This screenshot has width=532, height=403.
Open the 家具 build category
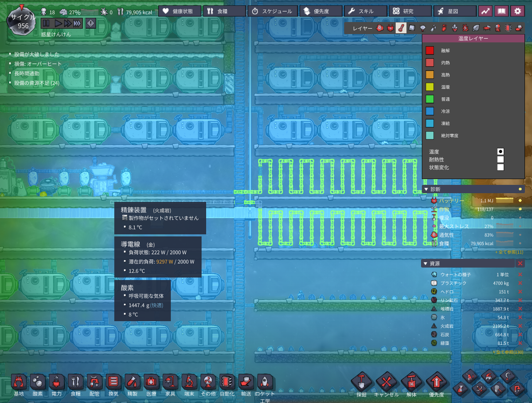[170, 382]
